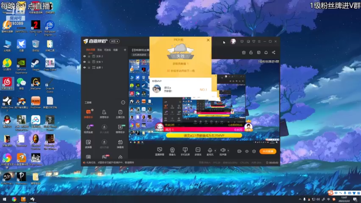This screenshot has height=203, width=361.
Task: Open the 房管助手 tool
Action: click(104, 114)
